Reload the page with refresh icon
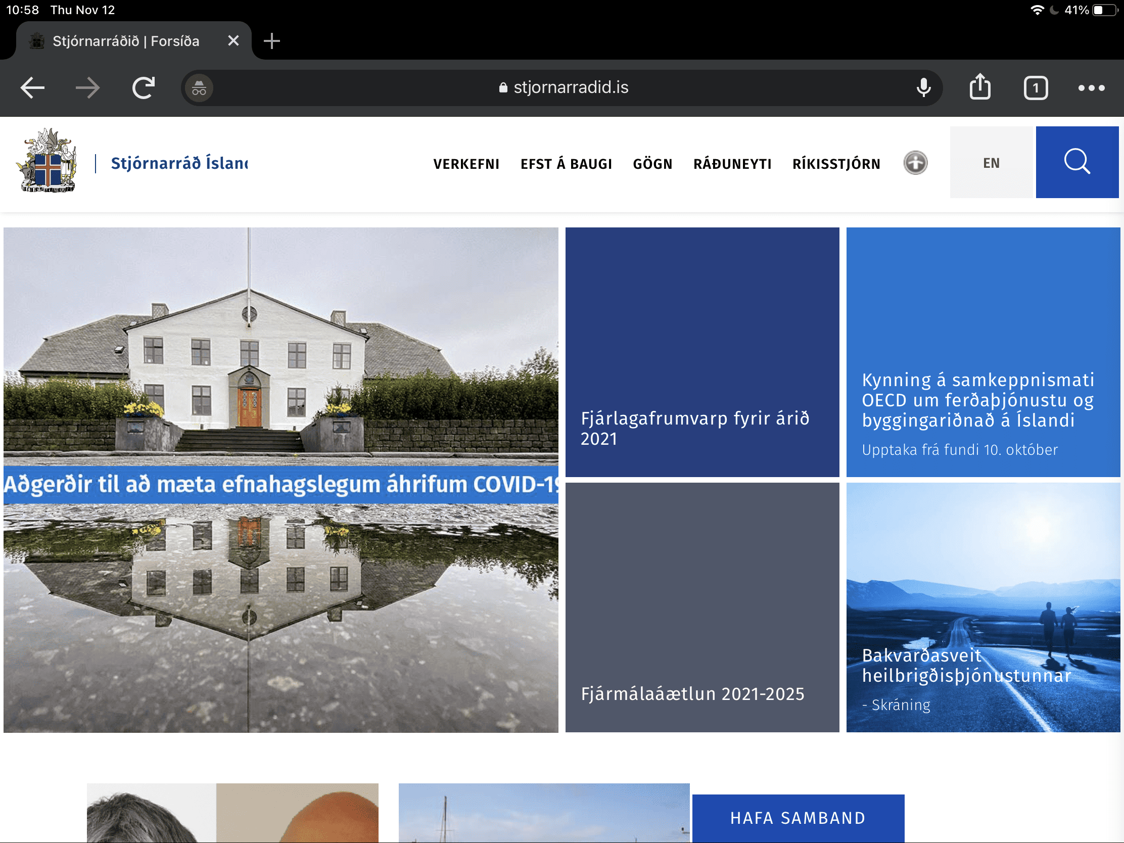This screenshot has width=1124, height=843. click(x=144, y=88)
